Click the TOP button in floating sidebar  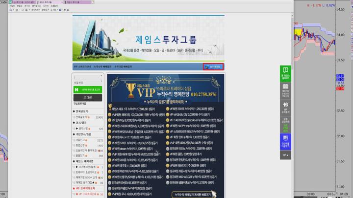click(285, 155)
